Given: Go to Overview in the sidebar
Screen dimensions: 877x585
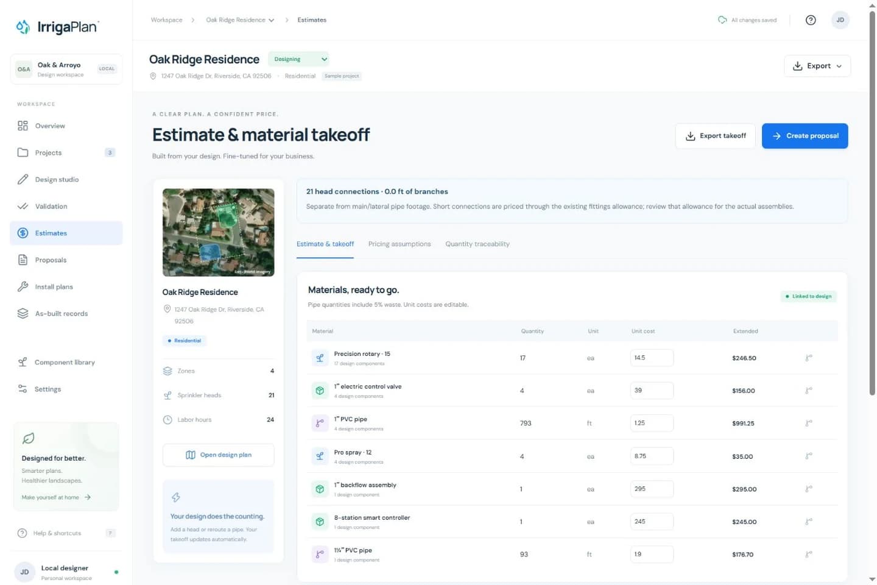Looking at the screenshot, I should point(66,126).
